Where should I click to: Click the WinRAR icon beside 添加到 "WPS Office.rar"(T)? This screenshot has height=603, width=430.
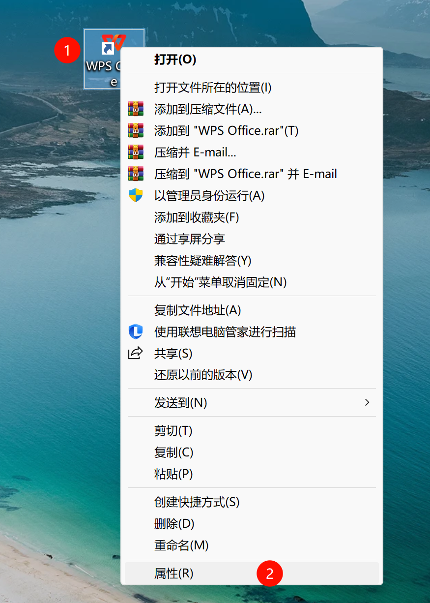(x=136, y=130)
